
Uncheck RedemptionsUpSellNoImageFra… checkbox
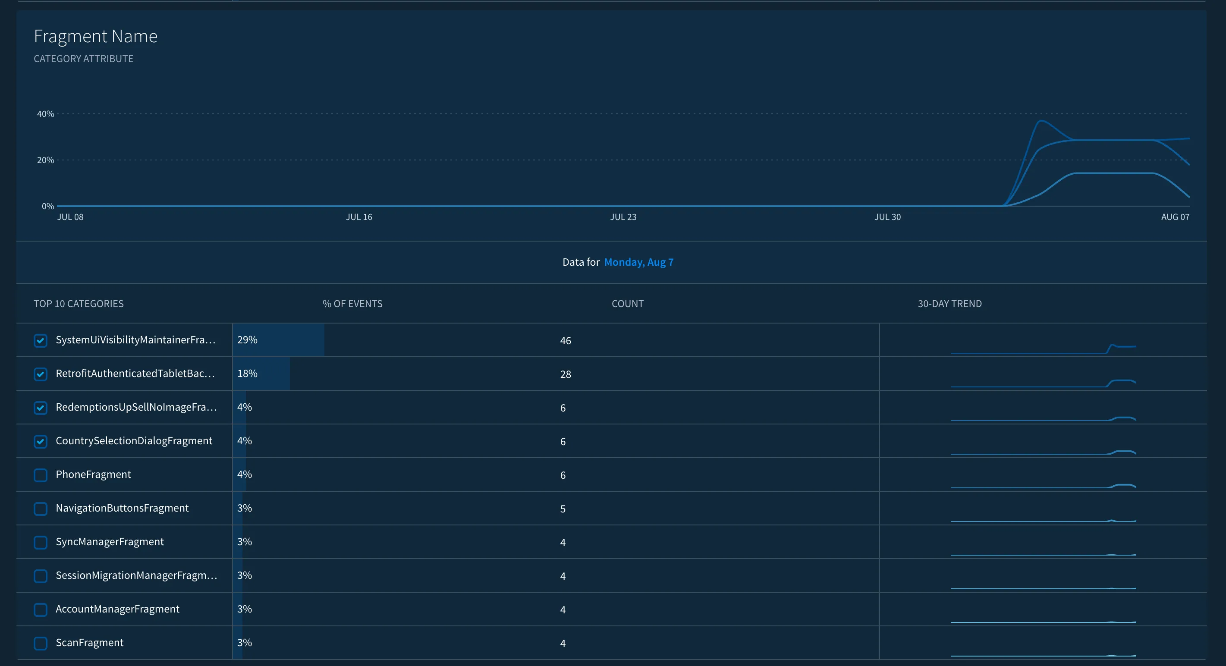point(41,408)
